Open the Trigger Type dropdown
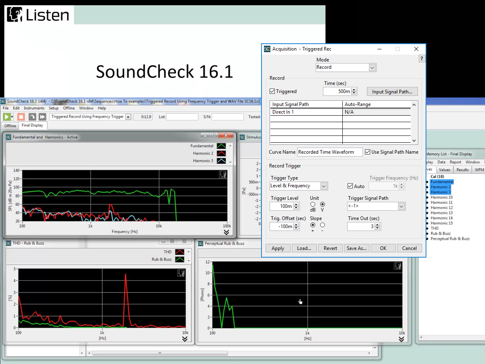 point(323,186)
